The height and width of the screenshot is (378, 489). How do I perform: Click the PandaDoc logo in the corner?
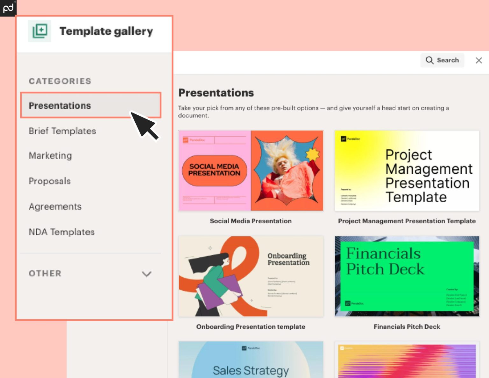pos(8,8)
